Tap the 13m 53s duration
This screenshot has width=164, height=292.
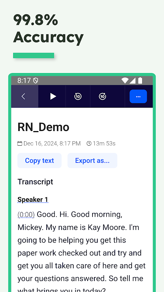click(104, 143)
